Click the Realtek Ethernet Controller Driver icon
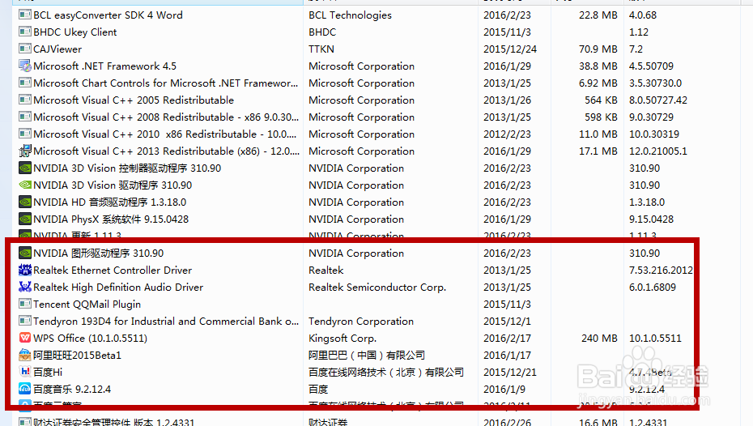The image size is (753, 426). pyautogui.click(x=24, y=271)
